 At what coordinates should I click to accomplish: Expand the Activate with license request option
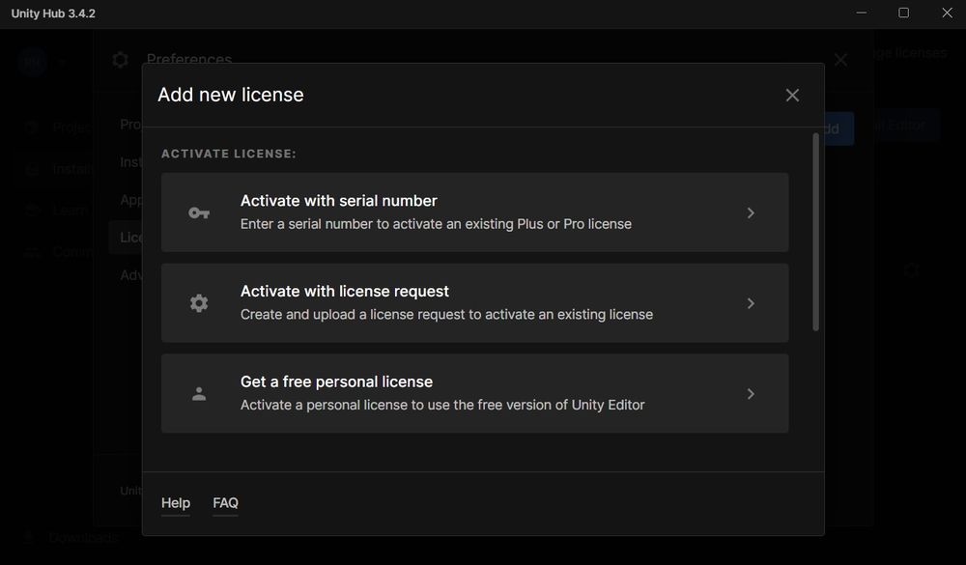click(751, 302)
